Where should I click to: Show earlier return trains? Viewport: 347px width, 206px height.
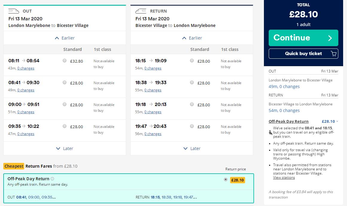(192, 38)
